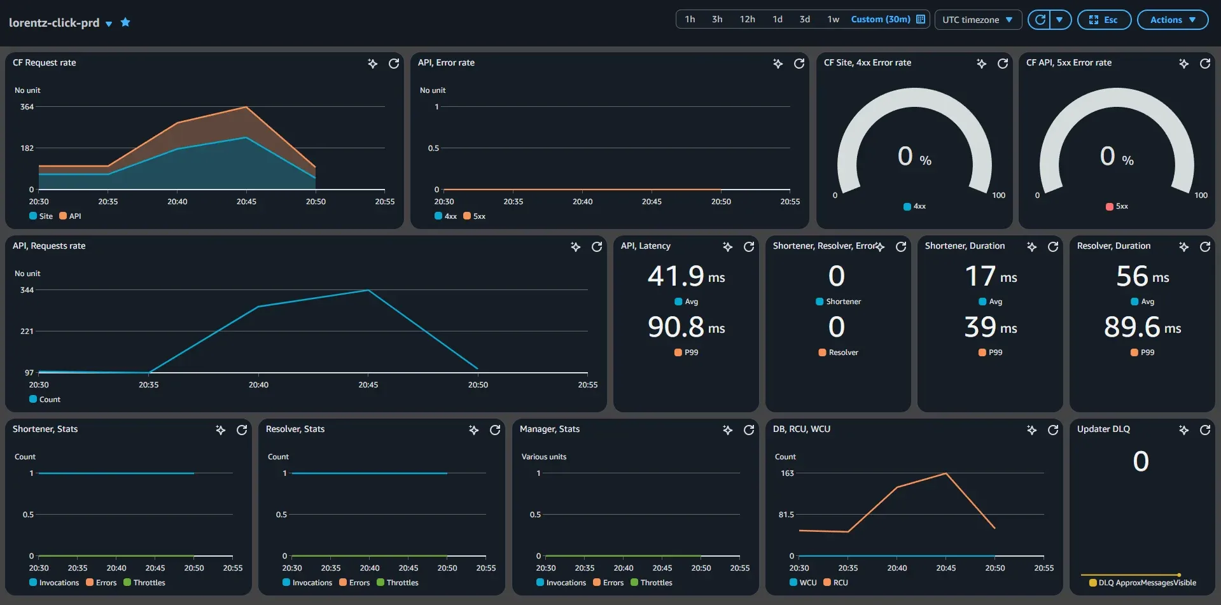Open AI insights for Manager, Stats
Viewport: 1221px width, 605px height.
pos(727,430)
